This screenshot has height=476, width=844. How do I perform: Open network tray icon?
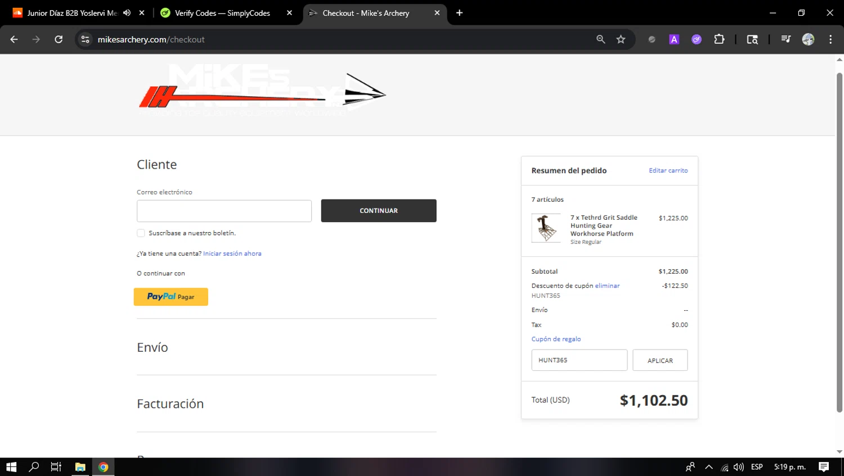(x=725, y=467)
